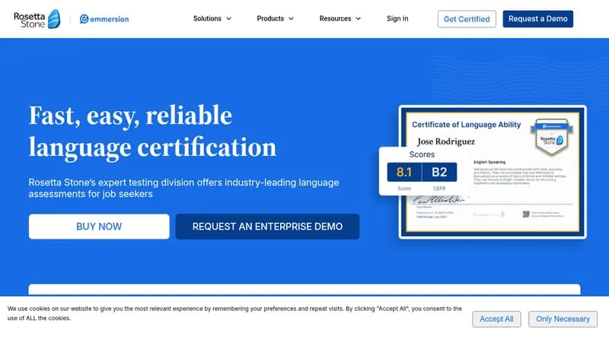Hit the BUY NOW button
609x342 pixels.
click(99, 226)
